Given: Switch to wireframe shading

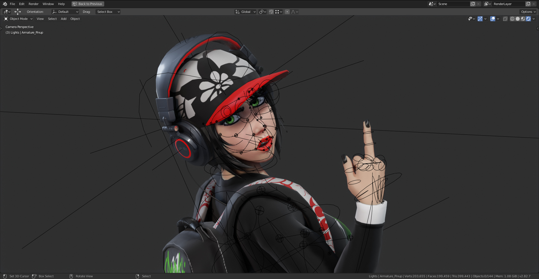Looking at the screenshot, I should [512, 19].
